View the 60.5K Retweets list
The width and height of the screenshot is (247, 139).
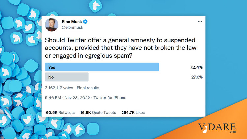(x=60, y=113)
